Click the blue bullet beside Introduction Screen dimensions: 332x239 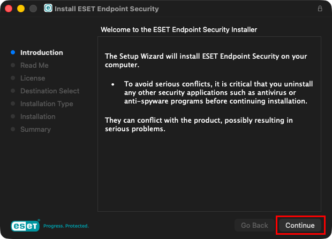(13, 52)
